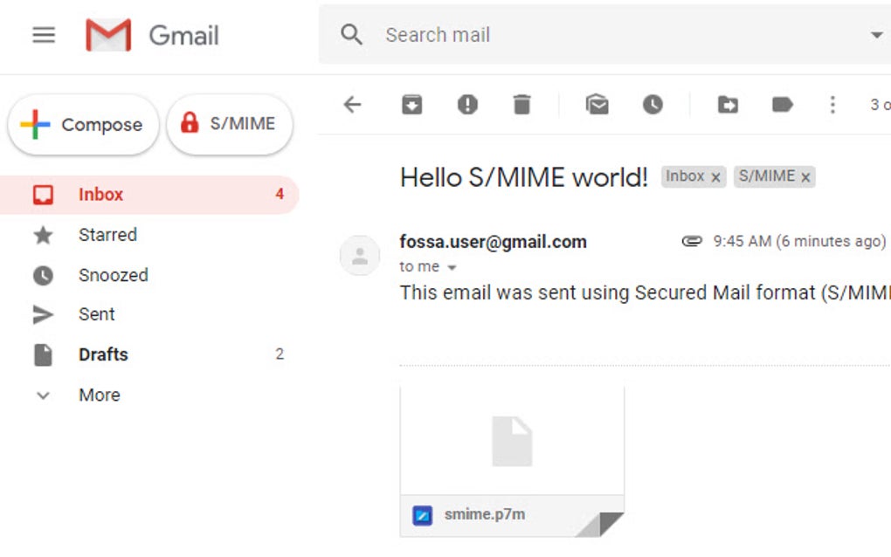
Task: Click the S/MIME button
Action: 229,124
